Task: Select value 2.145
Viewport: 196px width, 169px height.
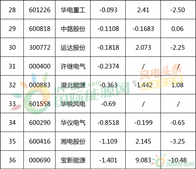Action: click(x=143, y=141)
